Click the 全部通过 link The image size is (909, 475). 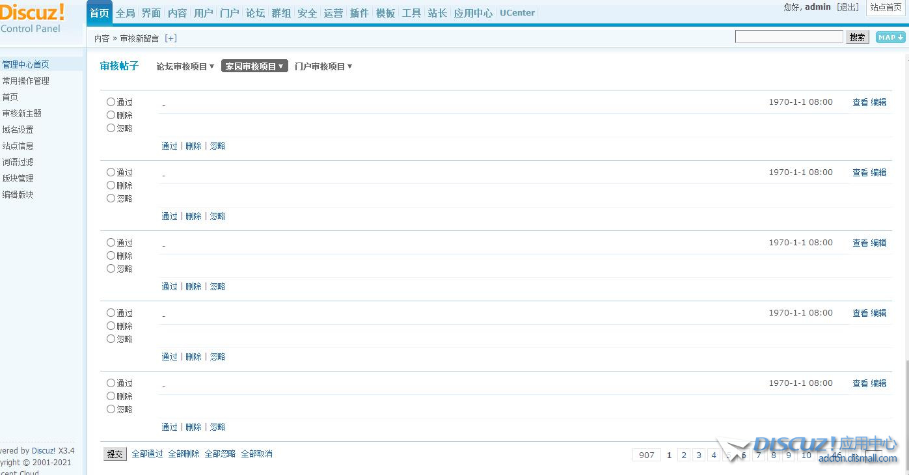pyautogui.click(x=147, y=454)
